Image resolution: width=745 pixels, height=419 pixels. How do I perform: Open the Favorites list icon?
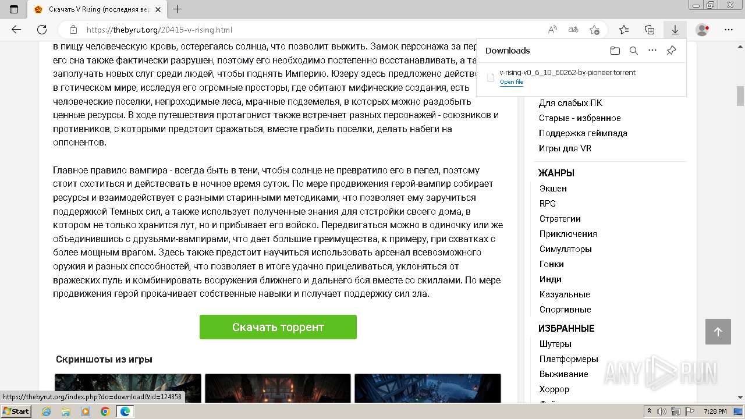pyautogui.click(x=624, y=30)
